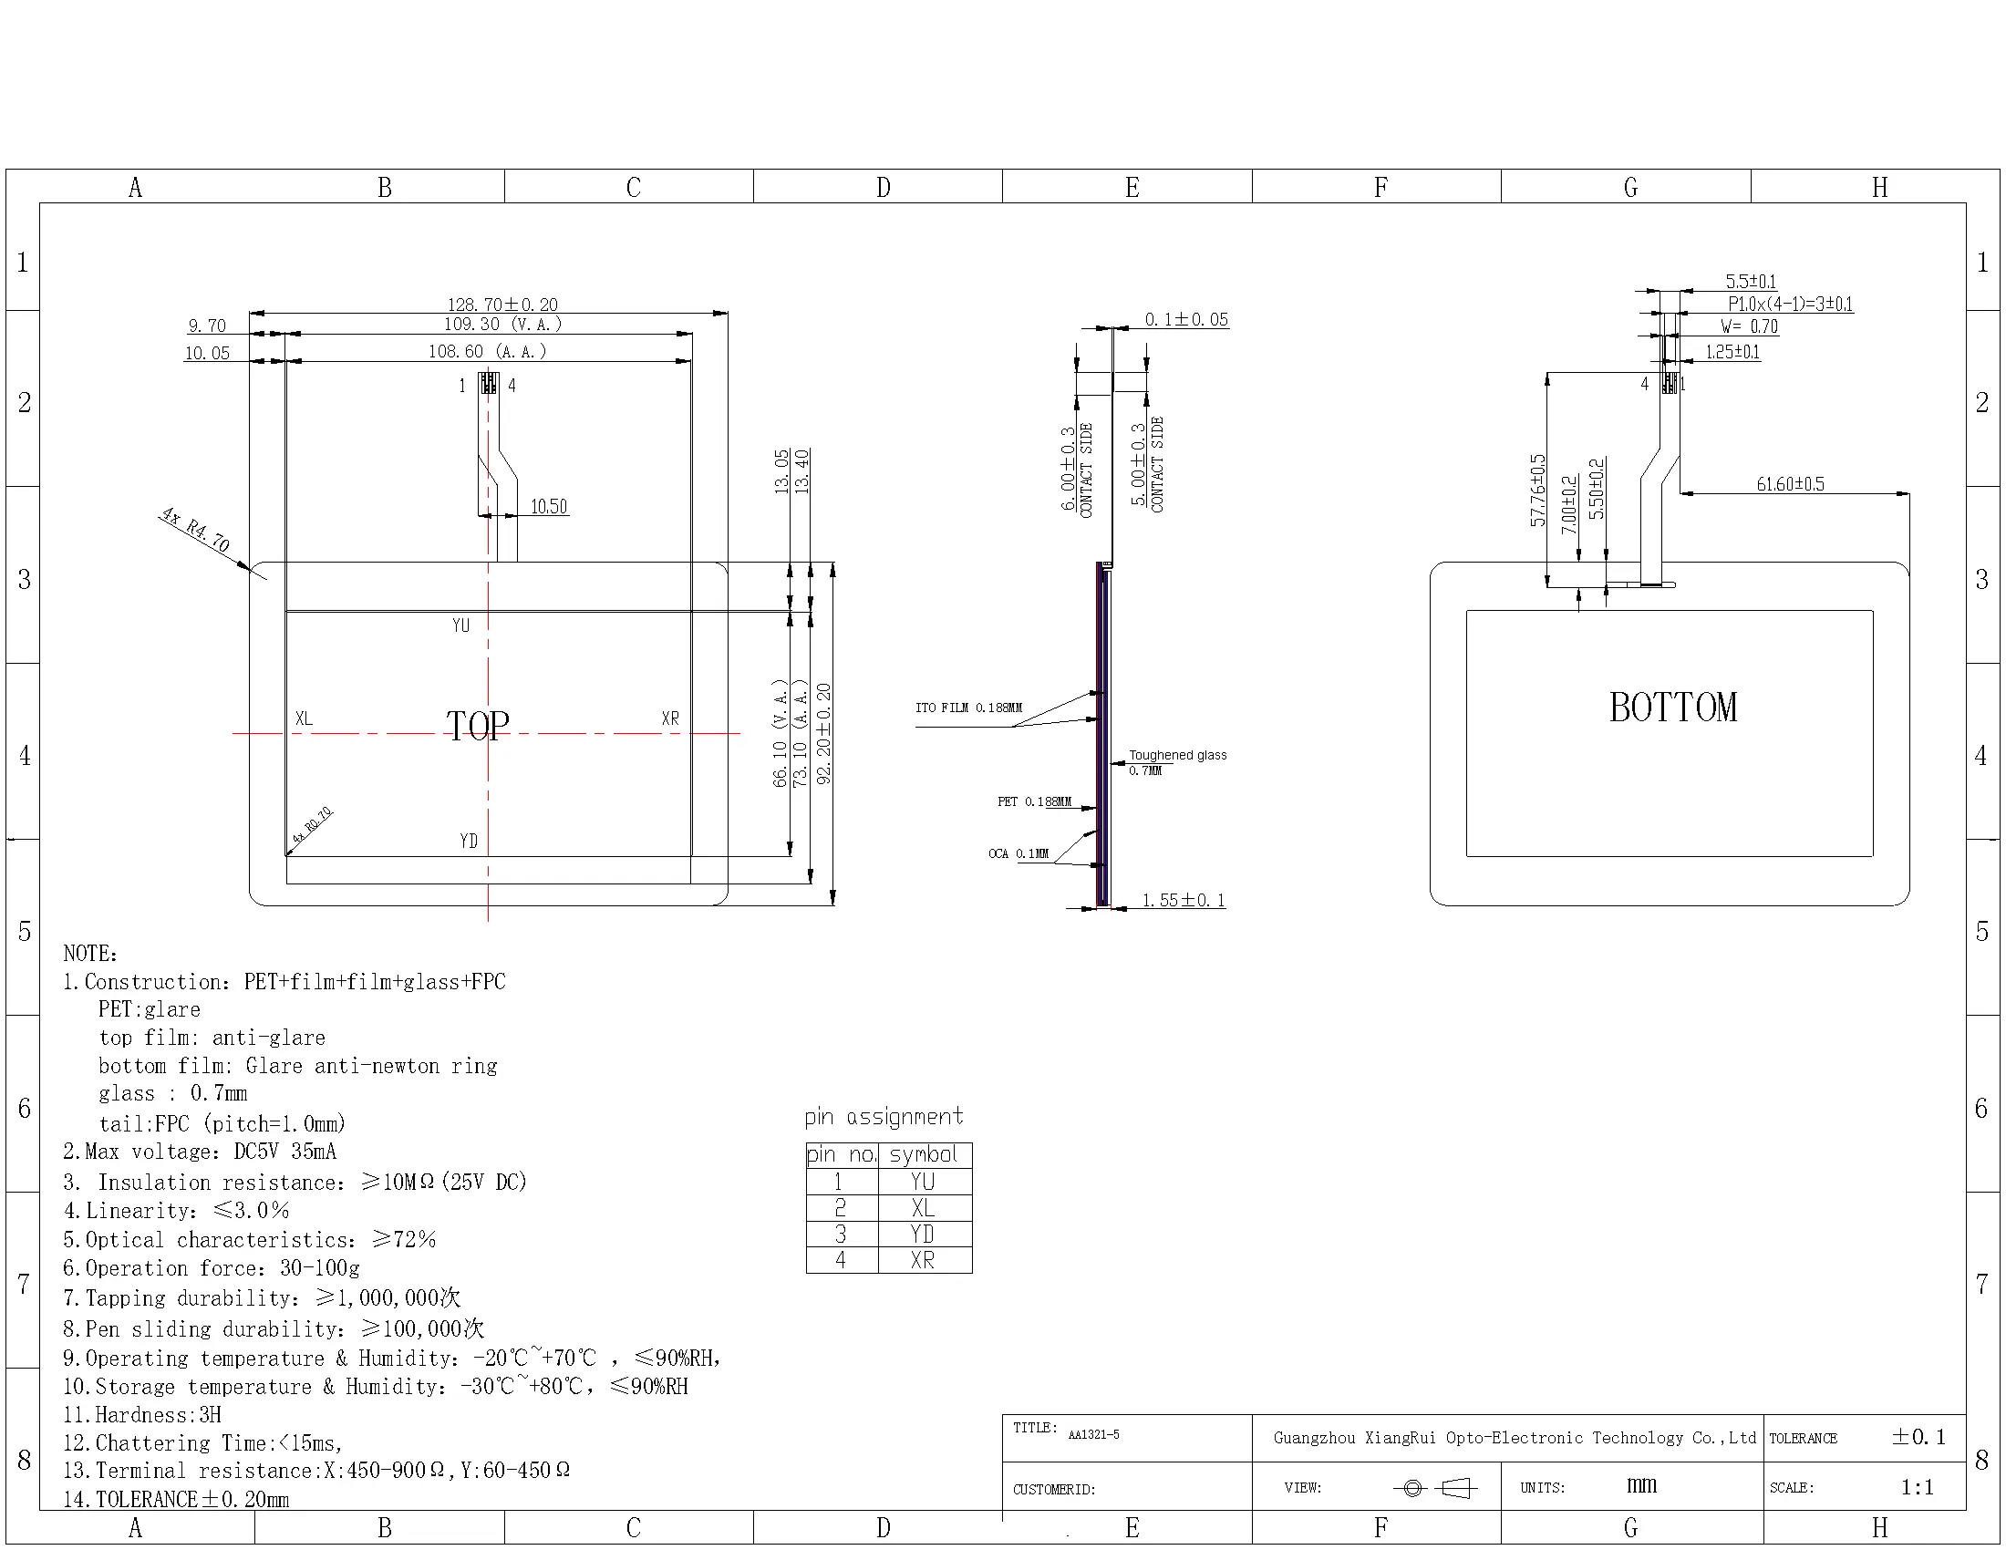Select the 13.40 vertical dimension
The height and width of the screenshot is (1550, 2006).
801,471
